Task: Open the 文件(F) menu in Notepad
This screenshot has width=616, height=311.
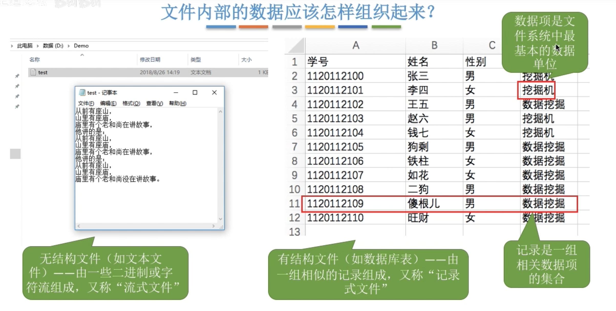Action: [x=86, y=103]
